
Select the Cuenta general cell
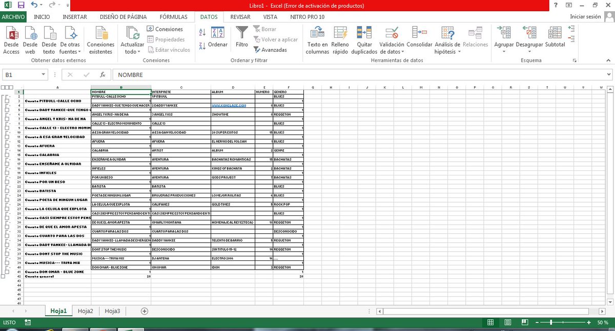[x=57, y=276]
